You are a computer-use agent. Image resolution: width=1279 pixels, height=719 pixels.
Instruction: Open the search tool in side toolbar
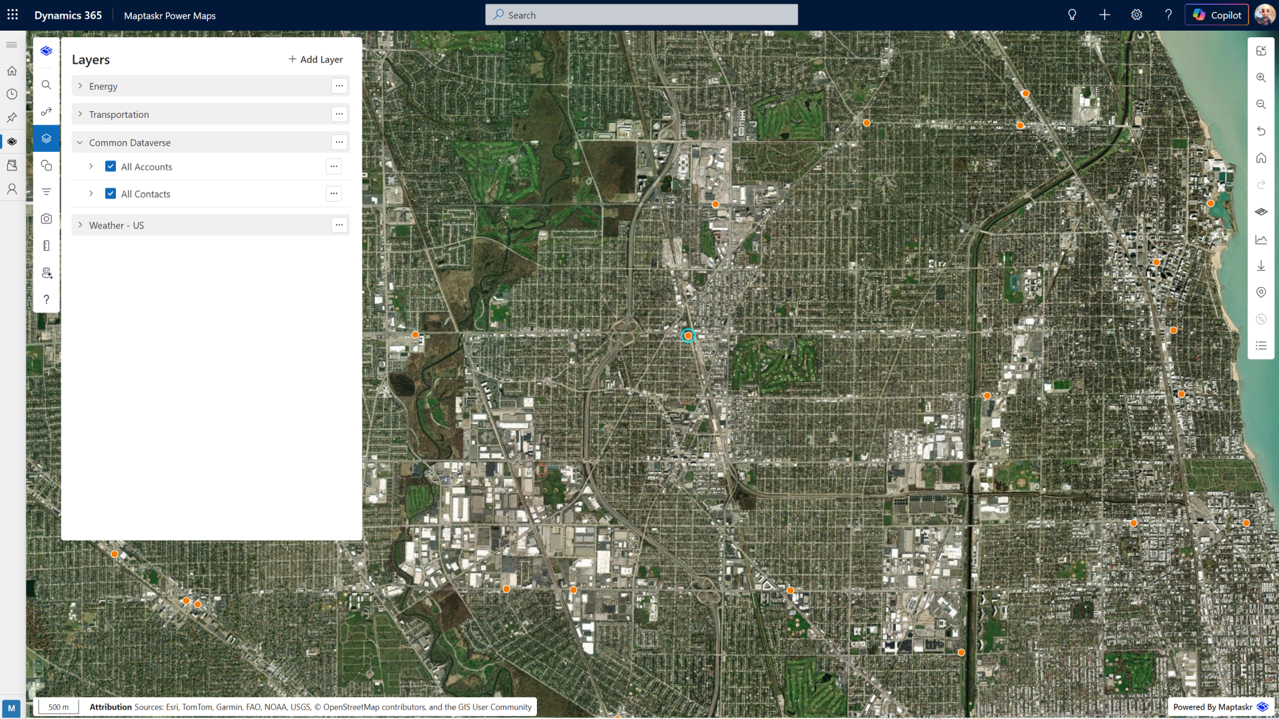click(46, 85)
